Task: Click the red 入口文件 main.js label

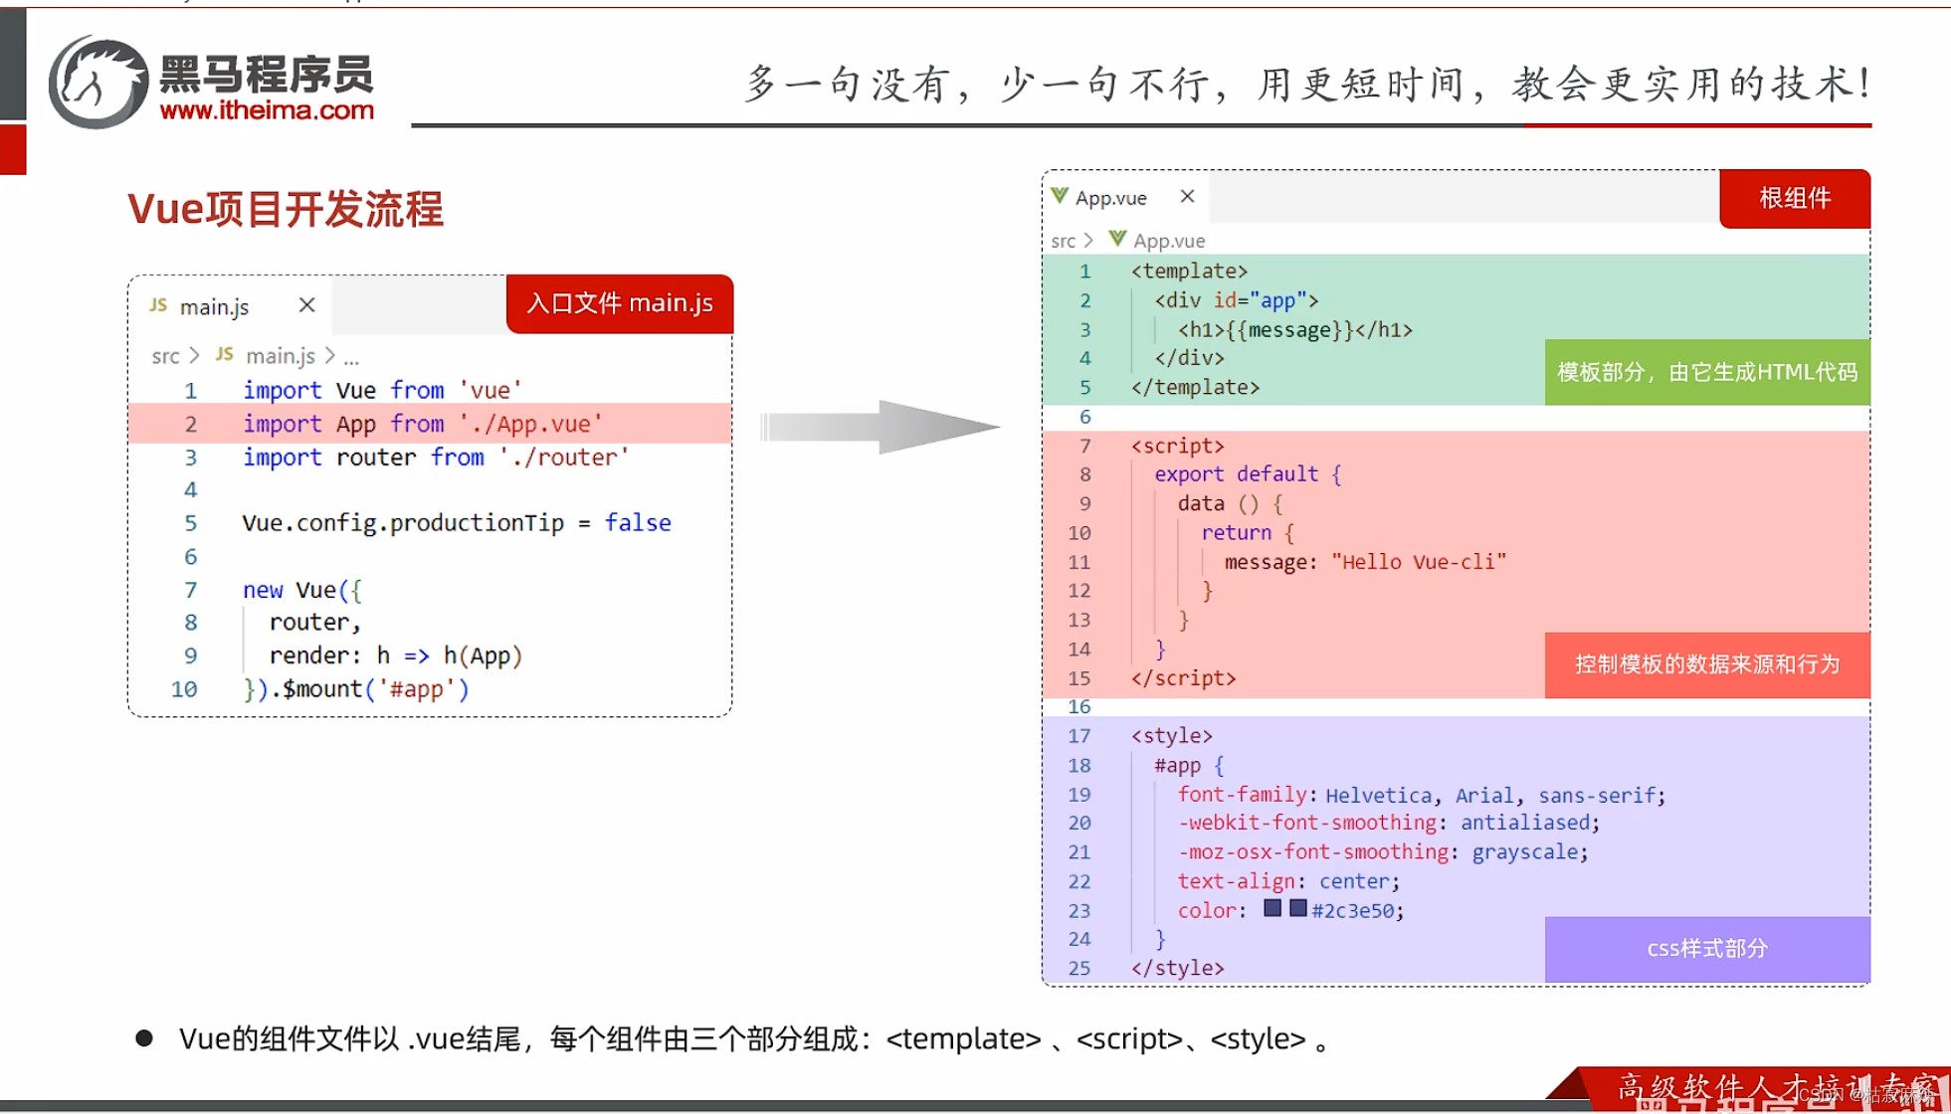Action: 618,303
